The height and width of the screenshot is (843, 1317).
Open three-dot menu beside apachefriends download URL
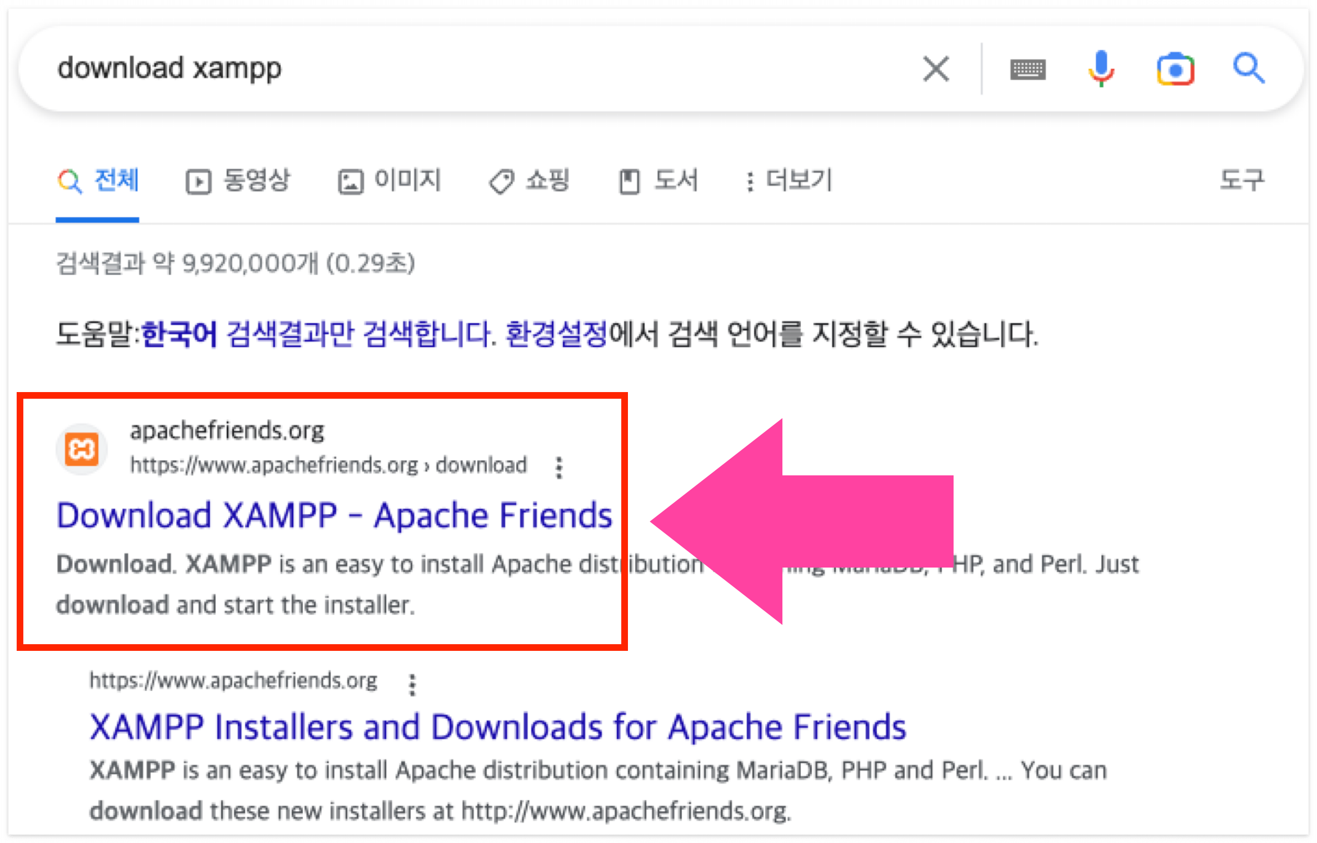click(559, 467)
